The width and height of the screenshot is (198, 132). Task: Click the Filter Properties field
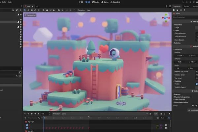185,17
